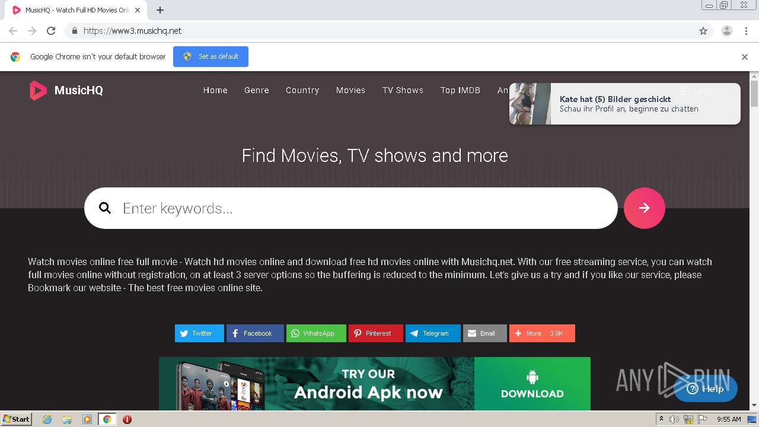The width and height of the screenshot is (759, 427).
Task: Open the media player taskbar icon
Action: click(87, 419)
